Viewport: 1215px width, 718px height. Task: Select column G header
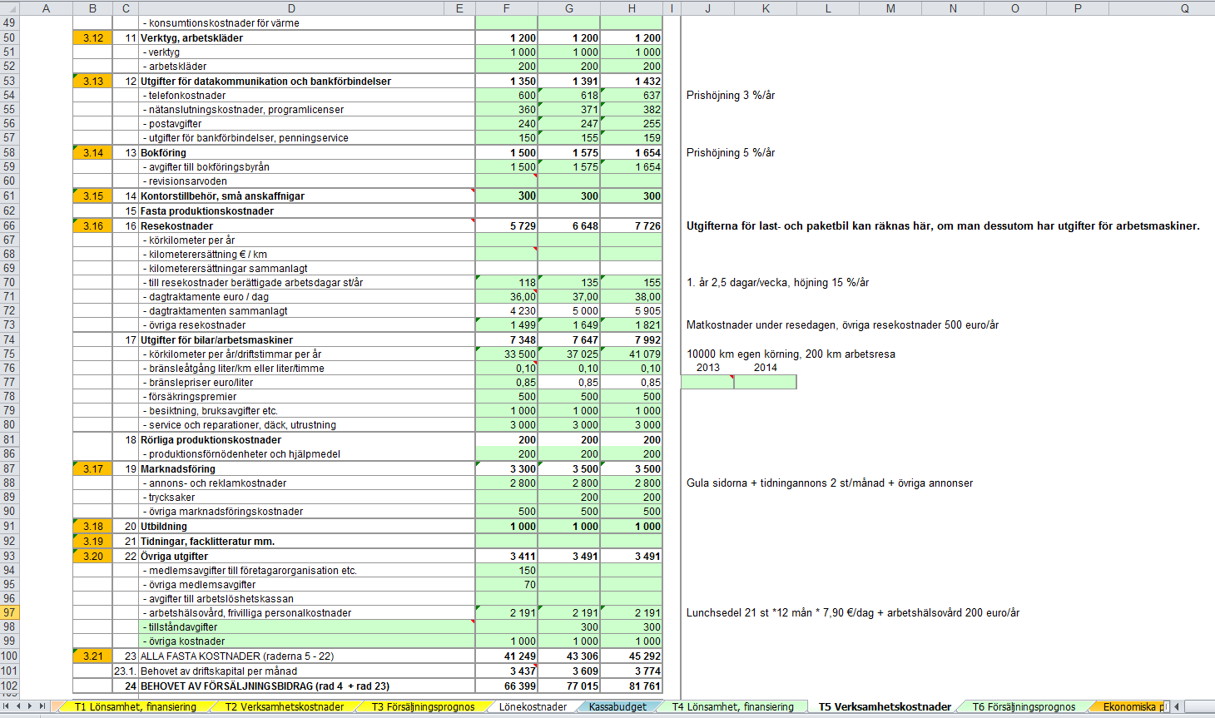coord(569,8)
